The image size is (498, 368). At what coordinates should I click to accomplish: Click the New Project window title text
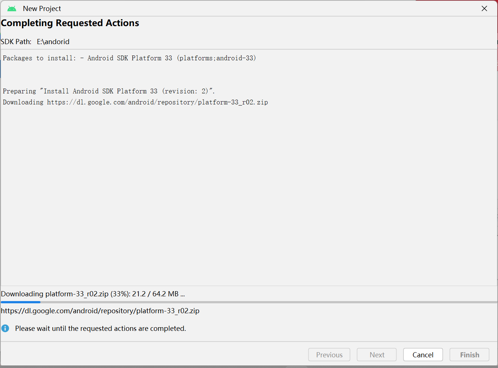[x=42, y=8]
